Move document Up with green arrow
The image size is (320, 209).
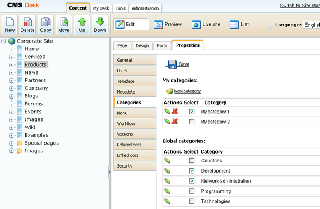(82, 25)
